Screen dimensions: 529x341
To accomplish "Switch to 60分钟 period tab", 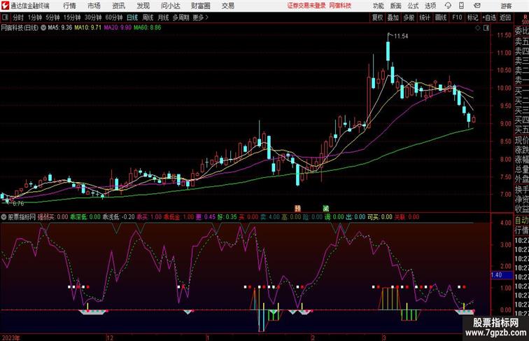I will coord(113,18).
